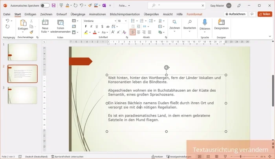
Task: Apply bold formatting with F button
Action: [85, 26]
